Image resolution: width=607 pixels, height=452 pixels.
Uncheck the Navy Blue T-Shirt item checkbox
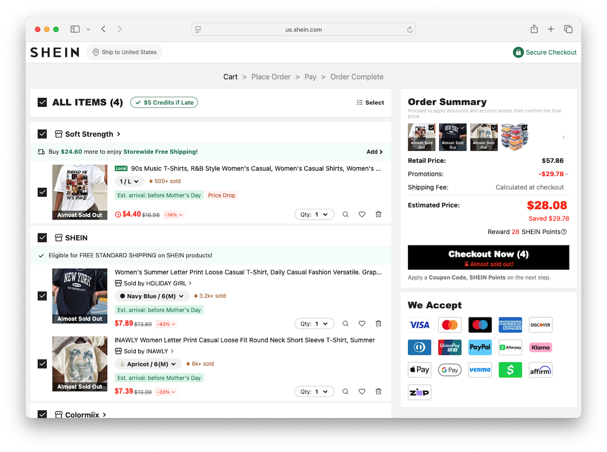point(42,296)
